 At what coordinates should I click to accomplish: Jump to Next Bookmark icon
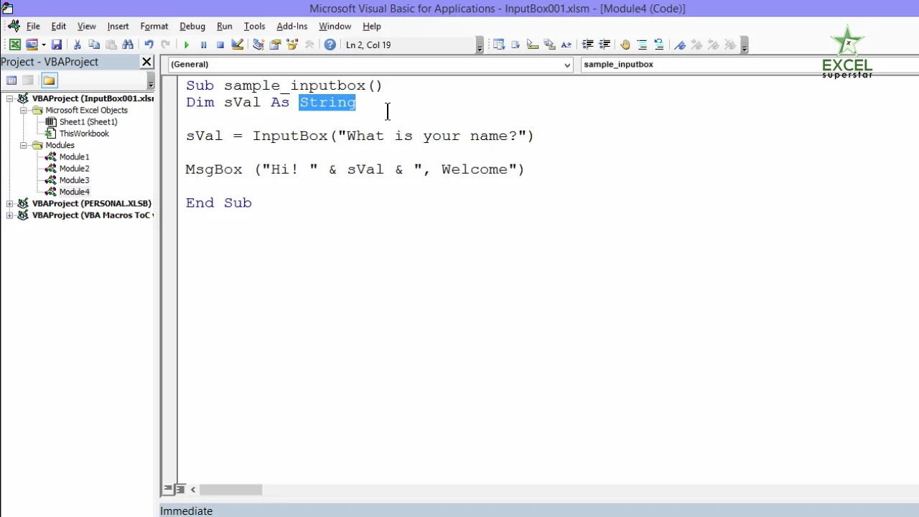click(696, 45)
